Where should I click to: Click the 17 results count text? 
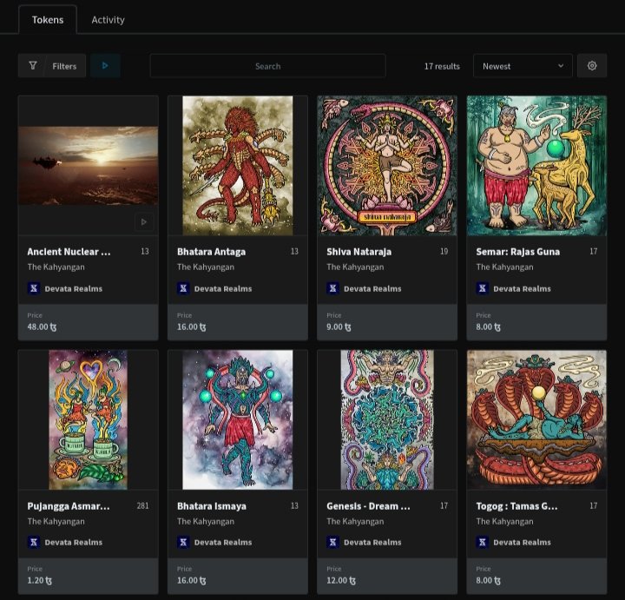click(x=442, y=66)
